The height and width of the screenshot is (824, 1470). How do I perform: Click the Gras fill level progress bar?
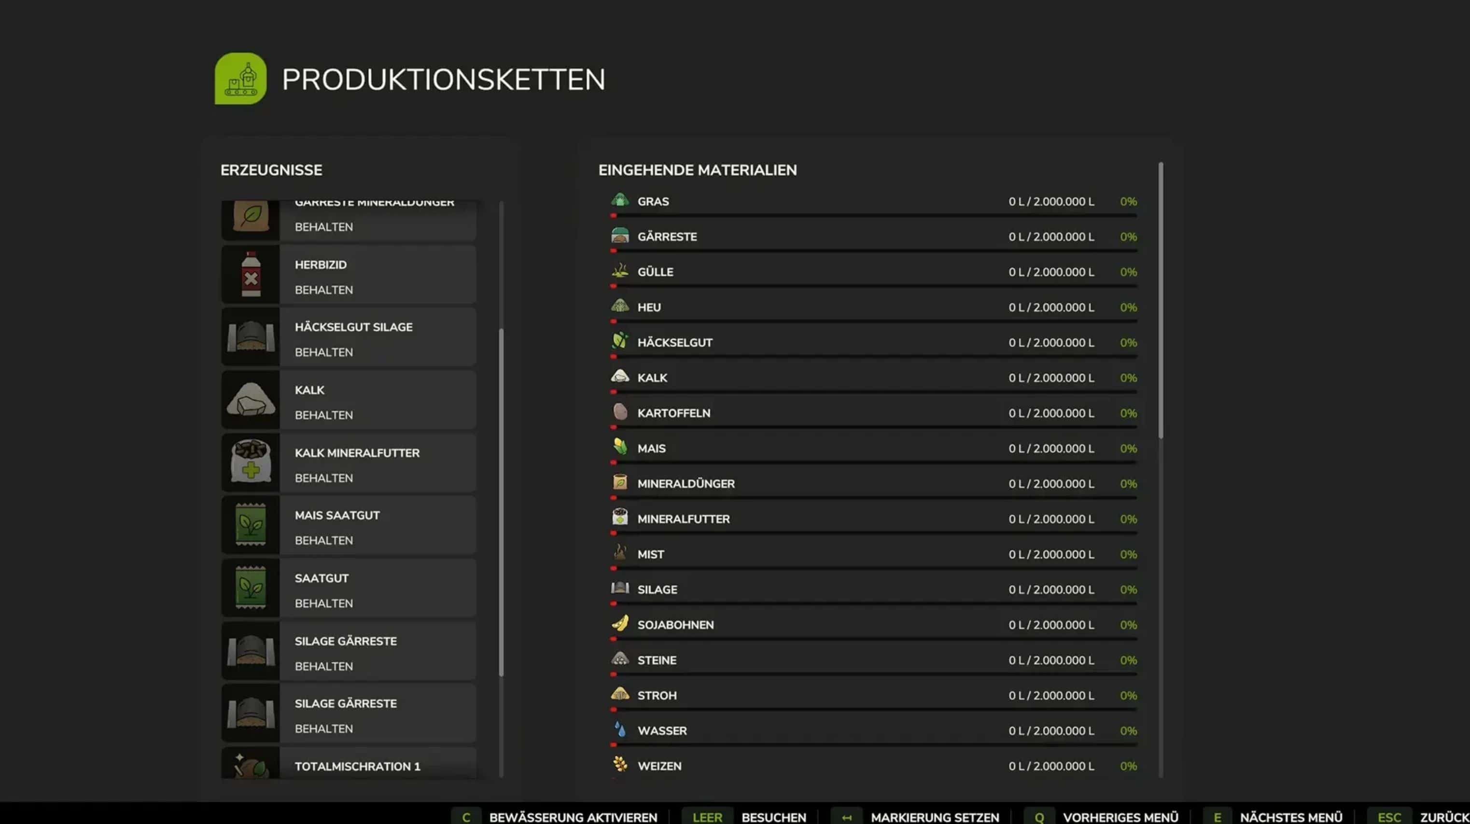[873, 216]
